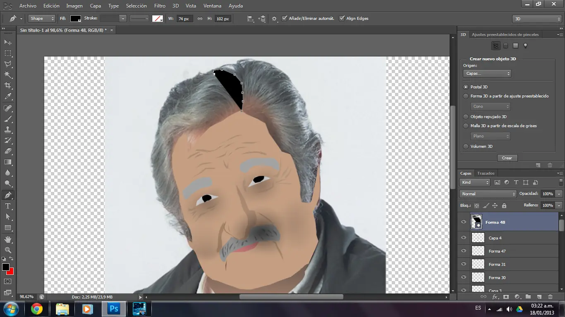Open the Relleno slider dropdown
The height and width of the screenshot is (317, 565).
click(559, 206)
